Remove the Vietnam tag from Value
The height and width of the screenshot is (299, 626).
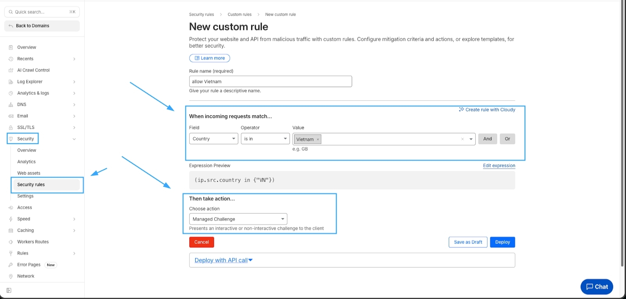point(318,139)
